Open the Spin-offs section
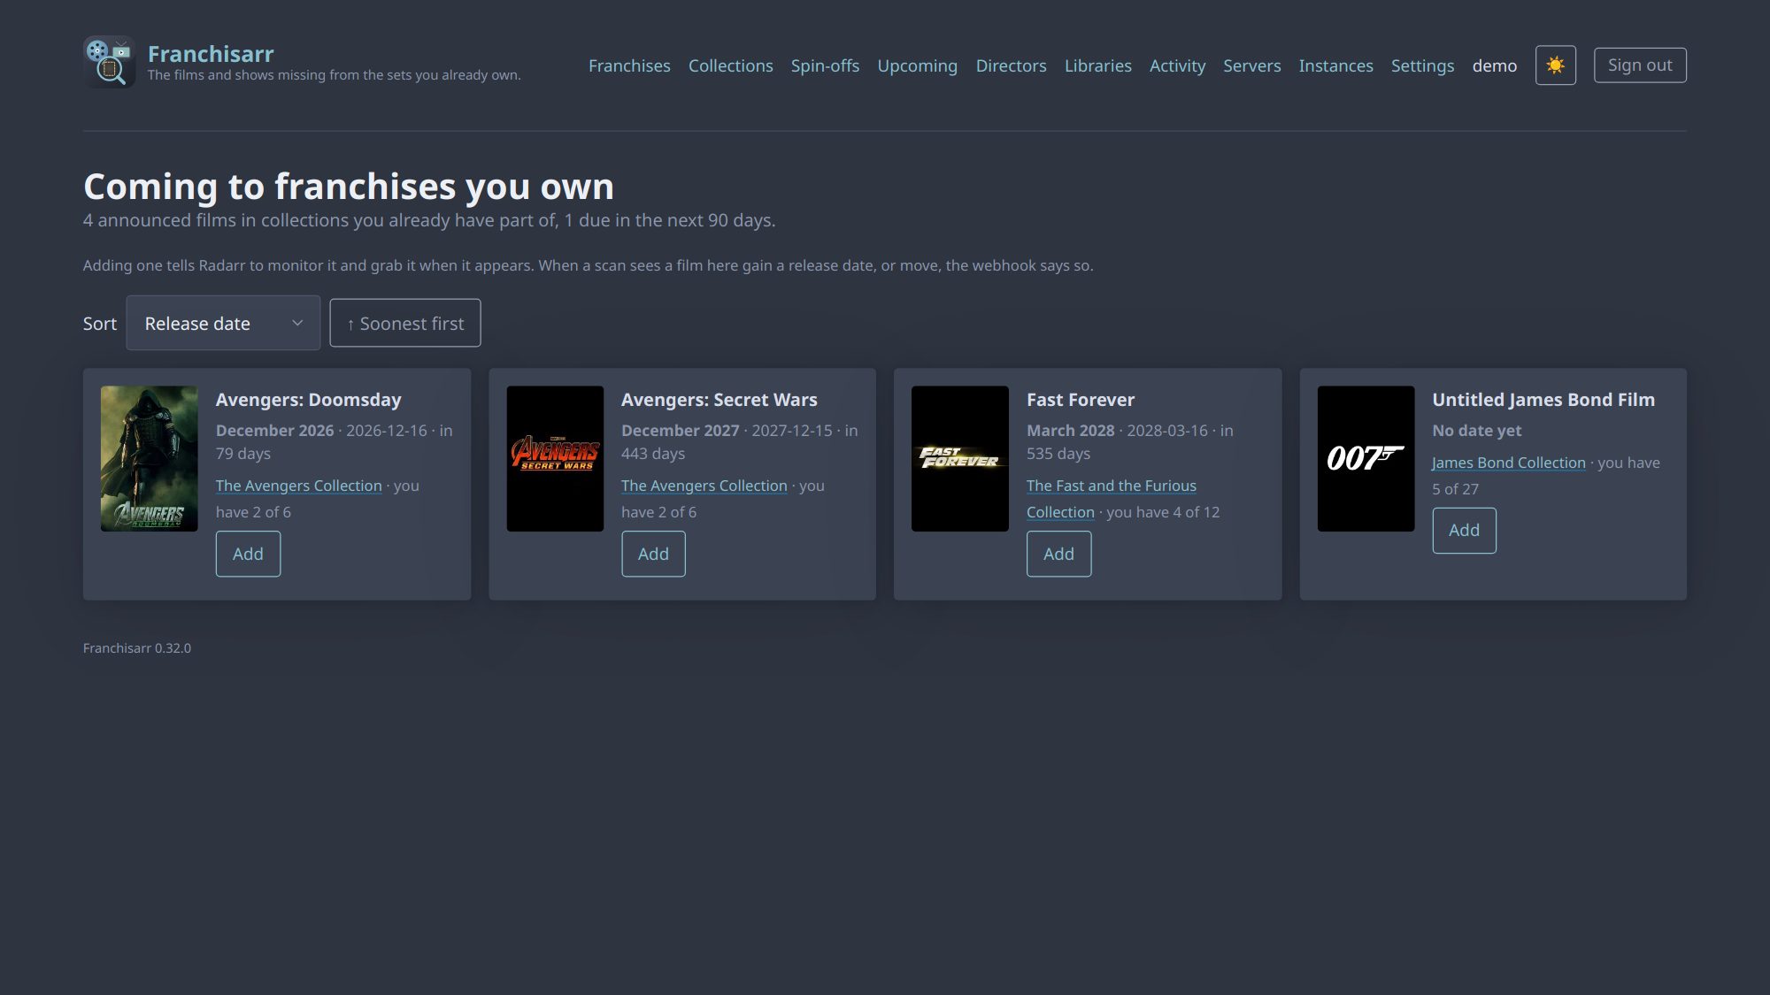1770x995 pixels. click(825, 65)
